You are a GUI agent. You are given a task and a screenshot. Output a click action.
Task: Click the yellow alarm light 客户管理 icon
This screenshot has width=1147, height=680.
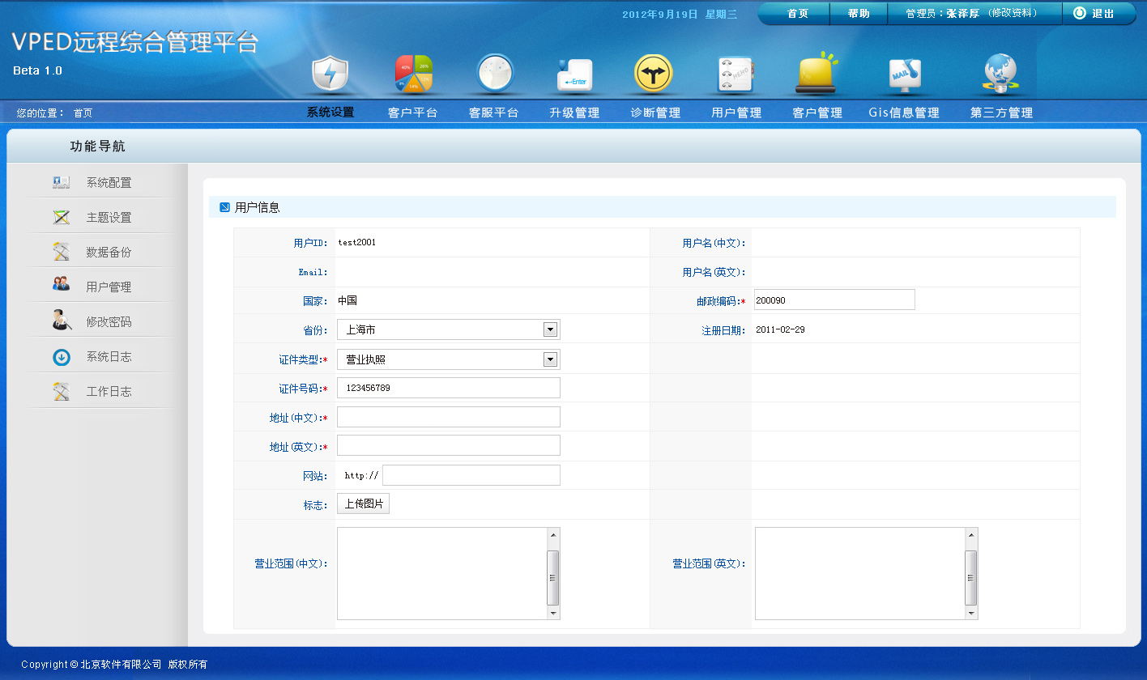point(817,73)
